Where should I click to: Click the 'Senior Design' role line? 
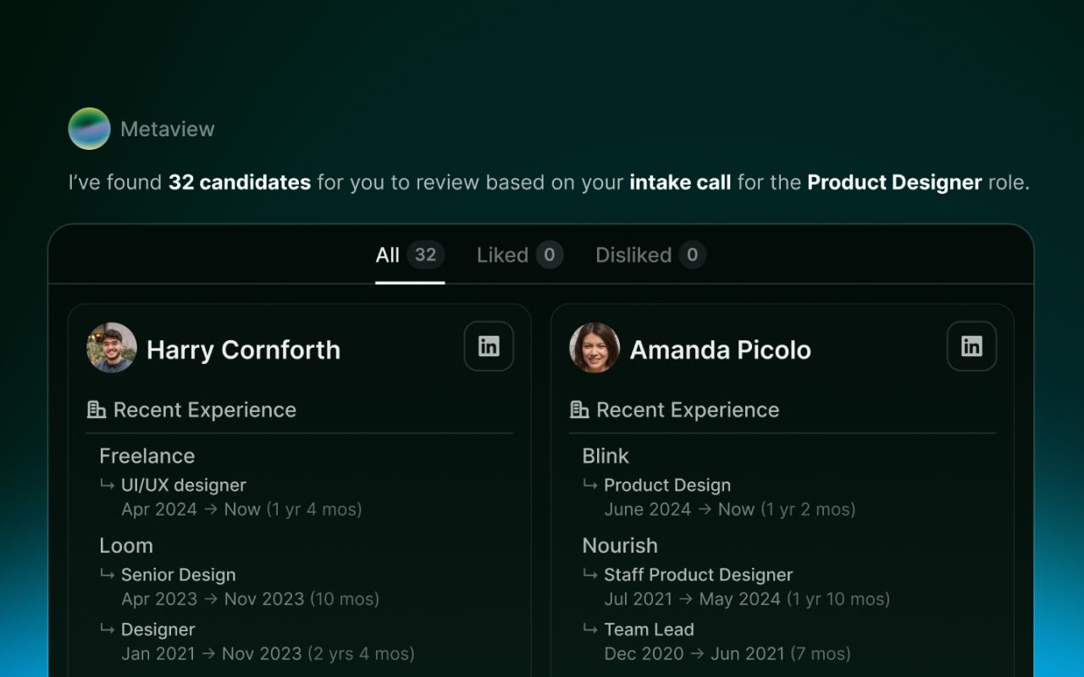click(x=179, y=575)
